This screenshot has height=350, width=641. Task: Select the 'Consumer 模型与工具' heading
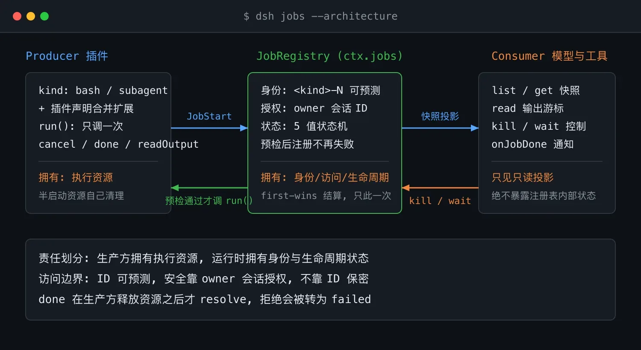coord(549,56)
